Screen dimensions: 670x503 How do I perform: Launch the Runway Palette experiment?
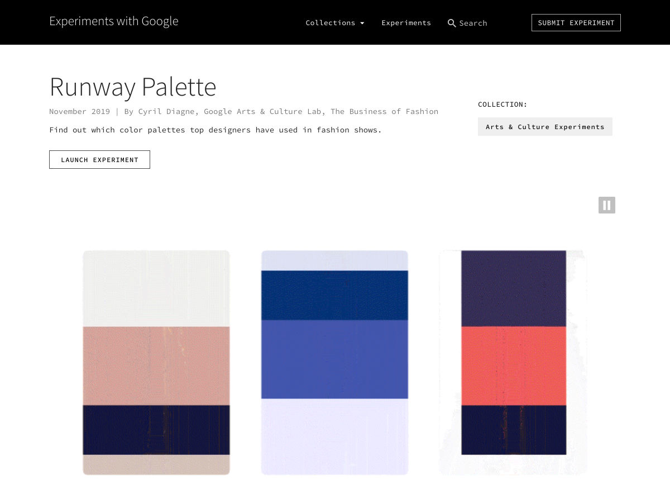(x=99, y=159)
